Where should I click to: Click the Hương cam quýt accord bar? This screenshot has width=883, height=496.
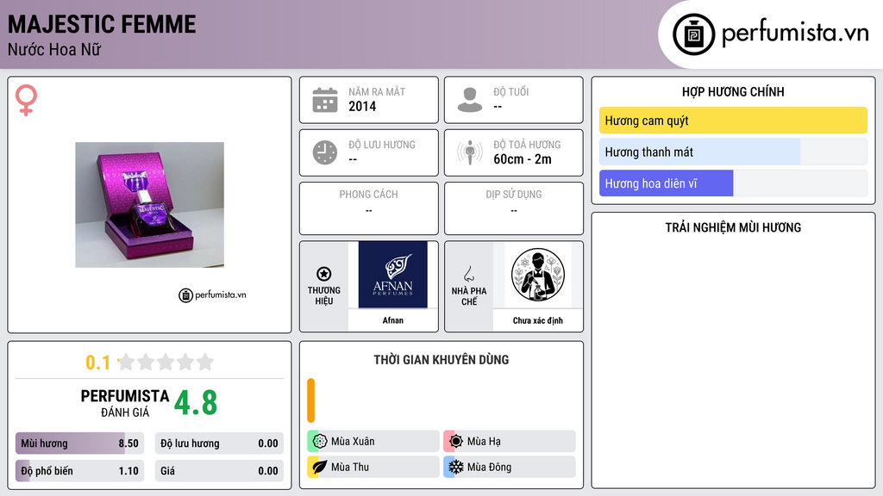coord(733,121)
